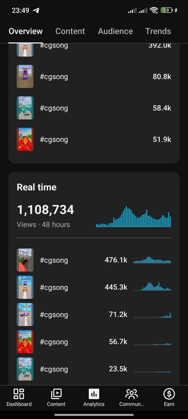
Task: Open the 1,108,734 views count
Action: click(x=45, y=210)
